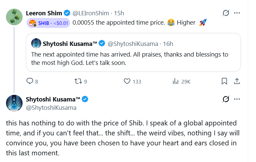The height and width of the screenshot is (162, 256).
Task: Click the quoted post's small avatar
Action: (36, 43)
